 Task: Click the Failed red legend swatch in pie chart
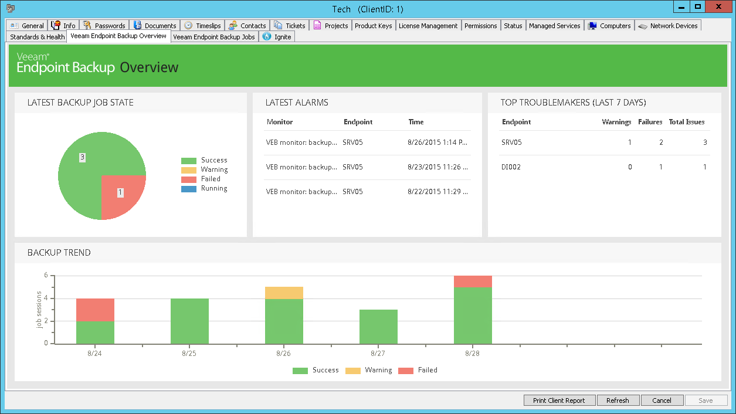pos(189,179)
